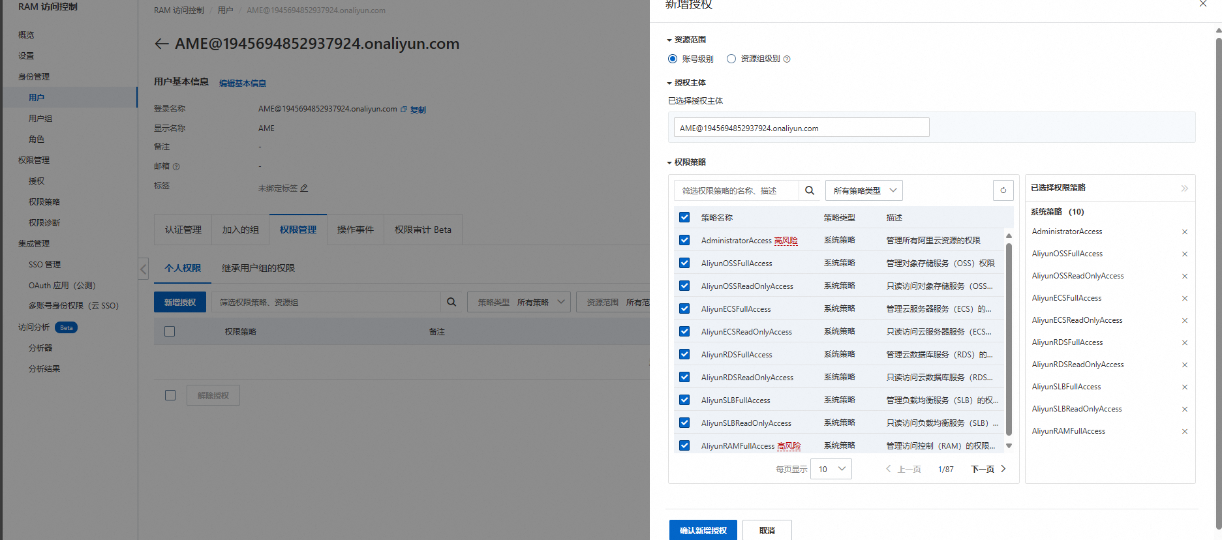1222x540 pixels.
Task: Click the 筛选权限策略、资源组 search field
Action: (326, 302)
